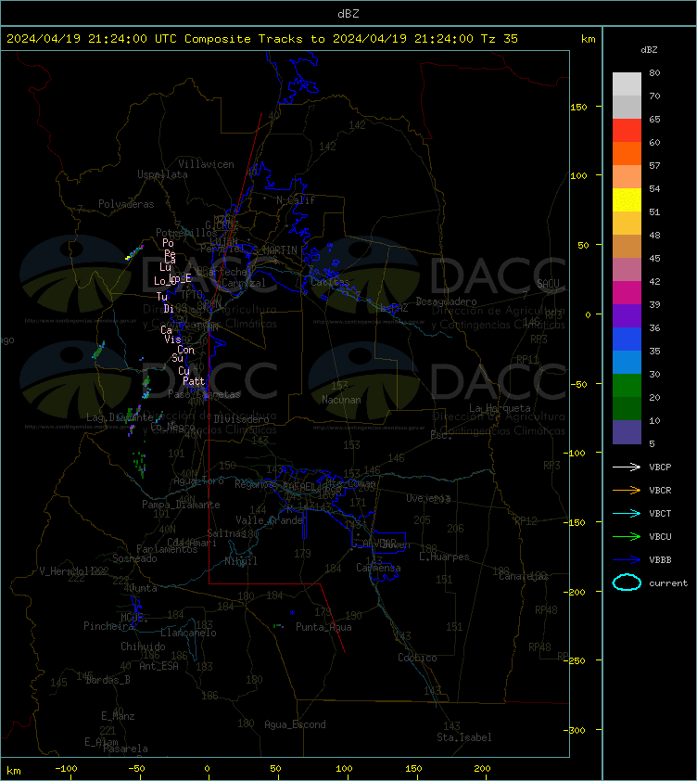Pick the light gray 70-80 dBZ swatch
Screen dimensions: 697x781
pos(627,84)
